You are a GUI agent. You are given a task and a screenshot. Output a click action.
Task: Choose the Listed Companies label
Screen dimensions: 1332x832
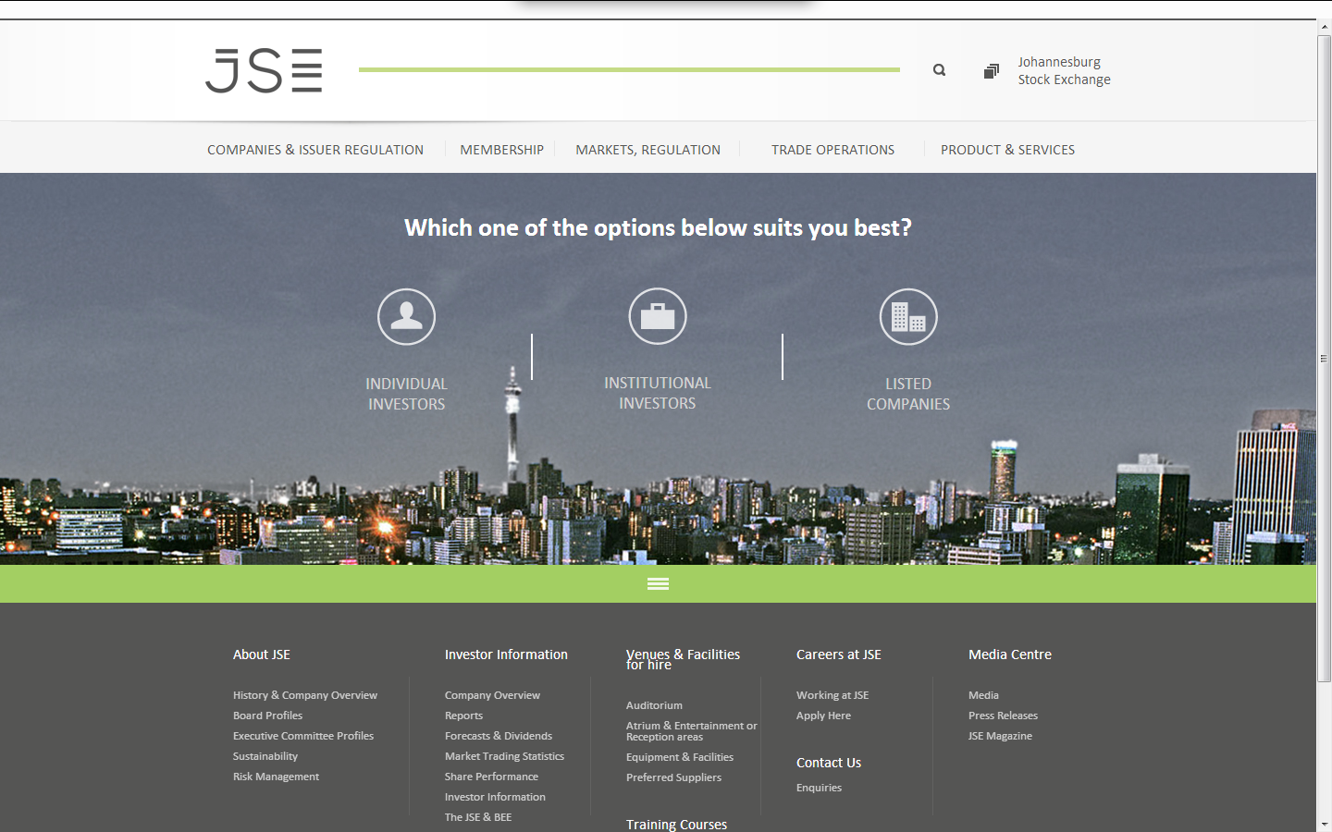coord(908,394)
